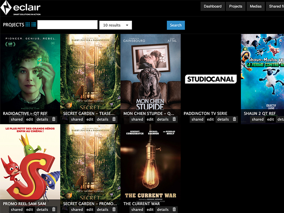The image size is (284, 213).
Task: Click the SHAUN 2 QT REF title
Action: pos(260,114)
